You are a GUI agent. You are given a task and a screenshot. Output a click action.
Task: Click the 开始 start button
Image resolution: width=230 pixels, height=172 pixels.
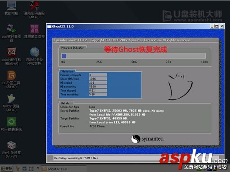coord(7,169)
